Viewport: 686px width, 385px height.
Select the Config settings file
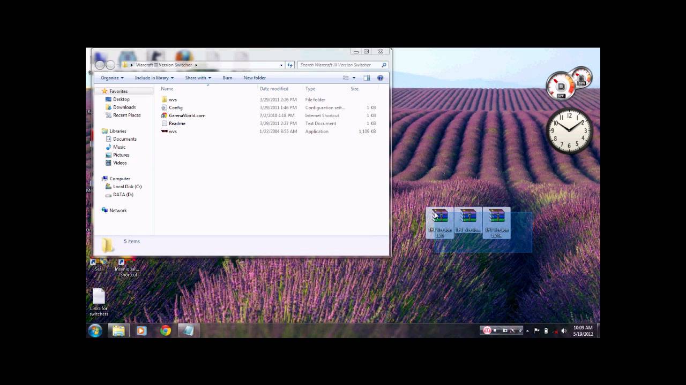(x=175, y=107)
